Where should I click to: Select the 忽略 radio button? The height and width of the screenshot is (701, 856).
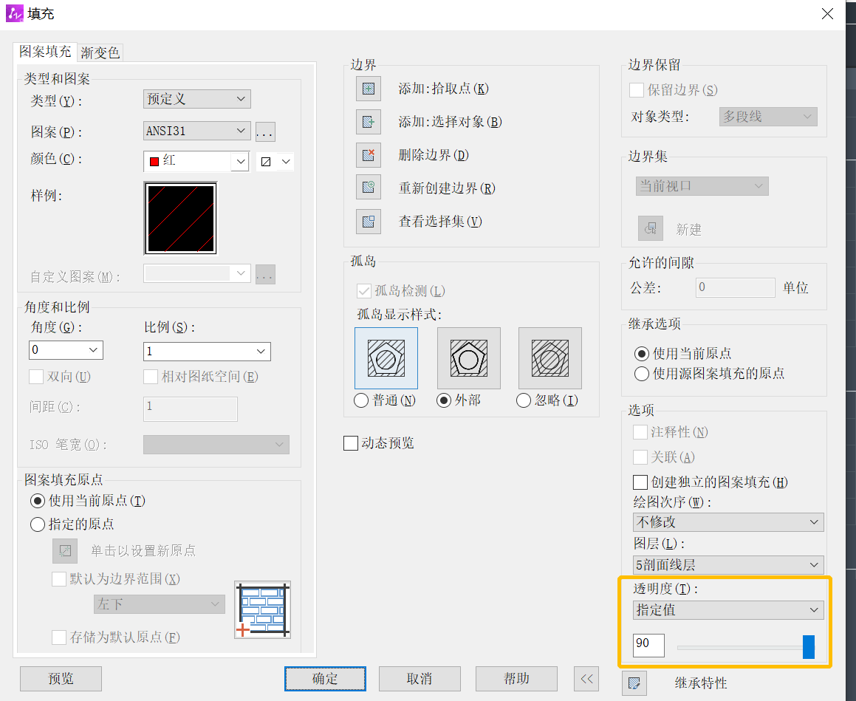click(524, 400)
